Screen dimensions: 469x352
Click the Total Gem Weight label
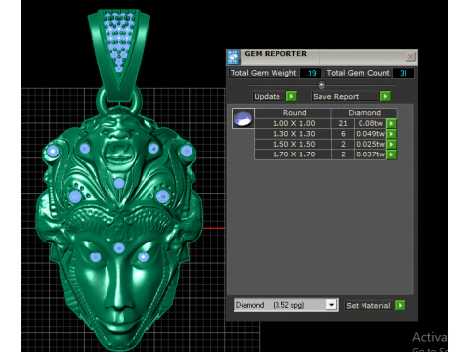click(x=264, y=73)
